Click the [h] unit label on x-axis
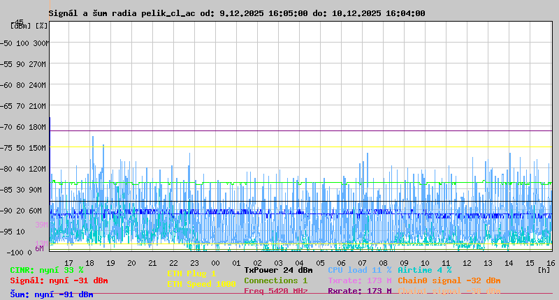Image resolution: width=559 pixels, height=300 pixels. coord(544,269)
